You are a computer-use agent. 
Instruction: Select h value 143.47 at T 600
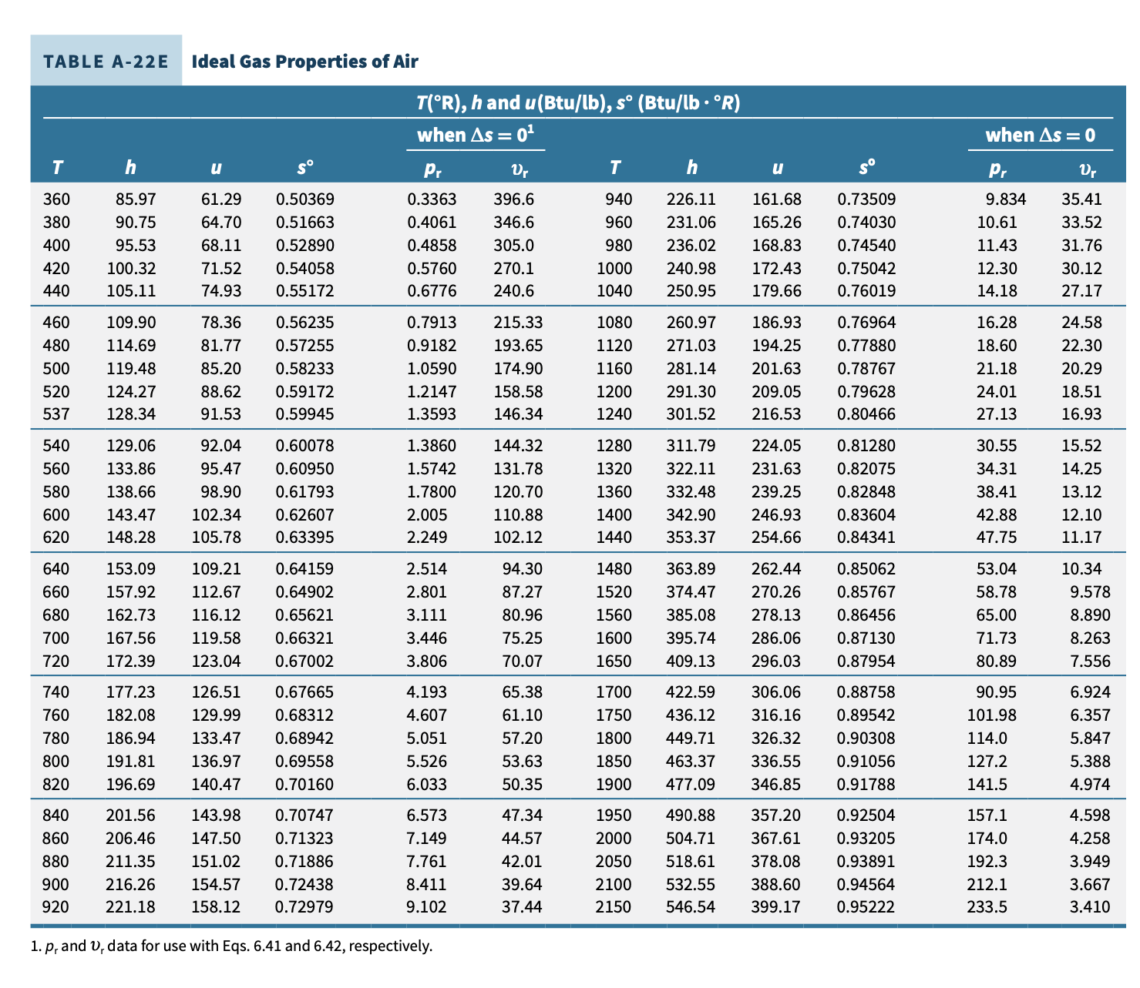131,515
